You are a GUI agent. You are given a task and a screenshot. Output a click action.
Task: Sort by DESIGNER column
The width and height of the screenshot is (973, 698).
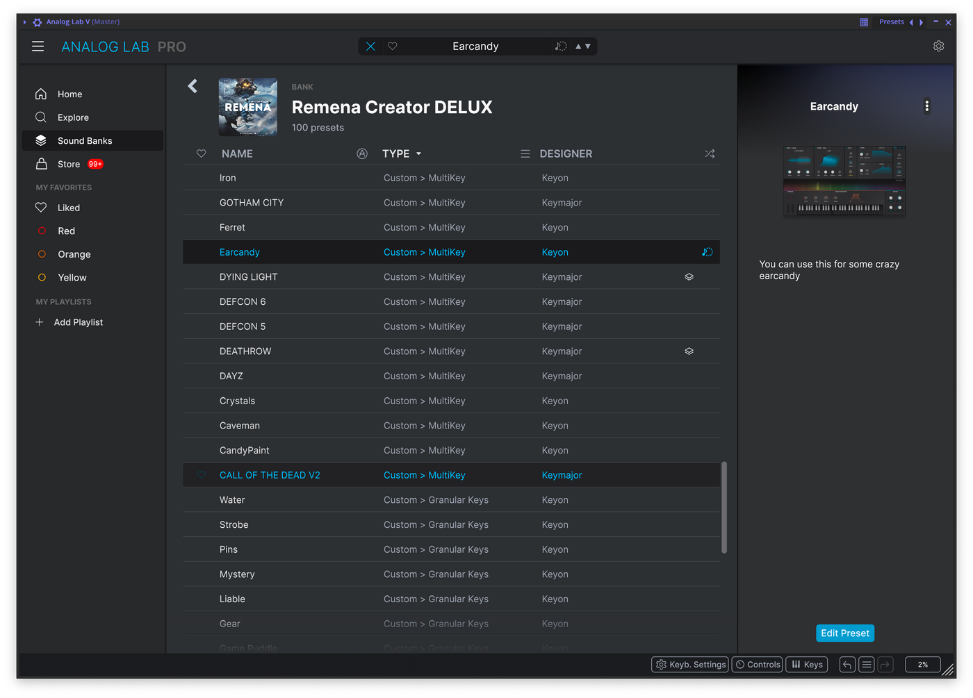click(x=566, y=153)
